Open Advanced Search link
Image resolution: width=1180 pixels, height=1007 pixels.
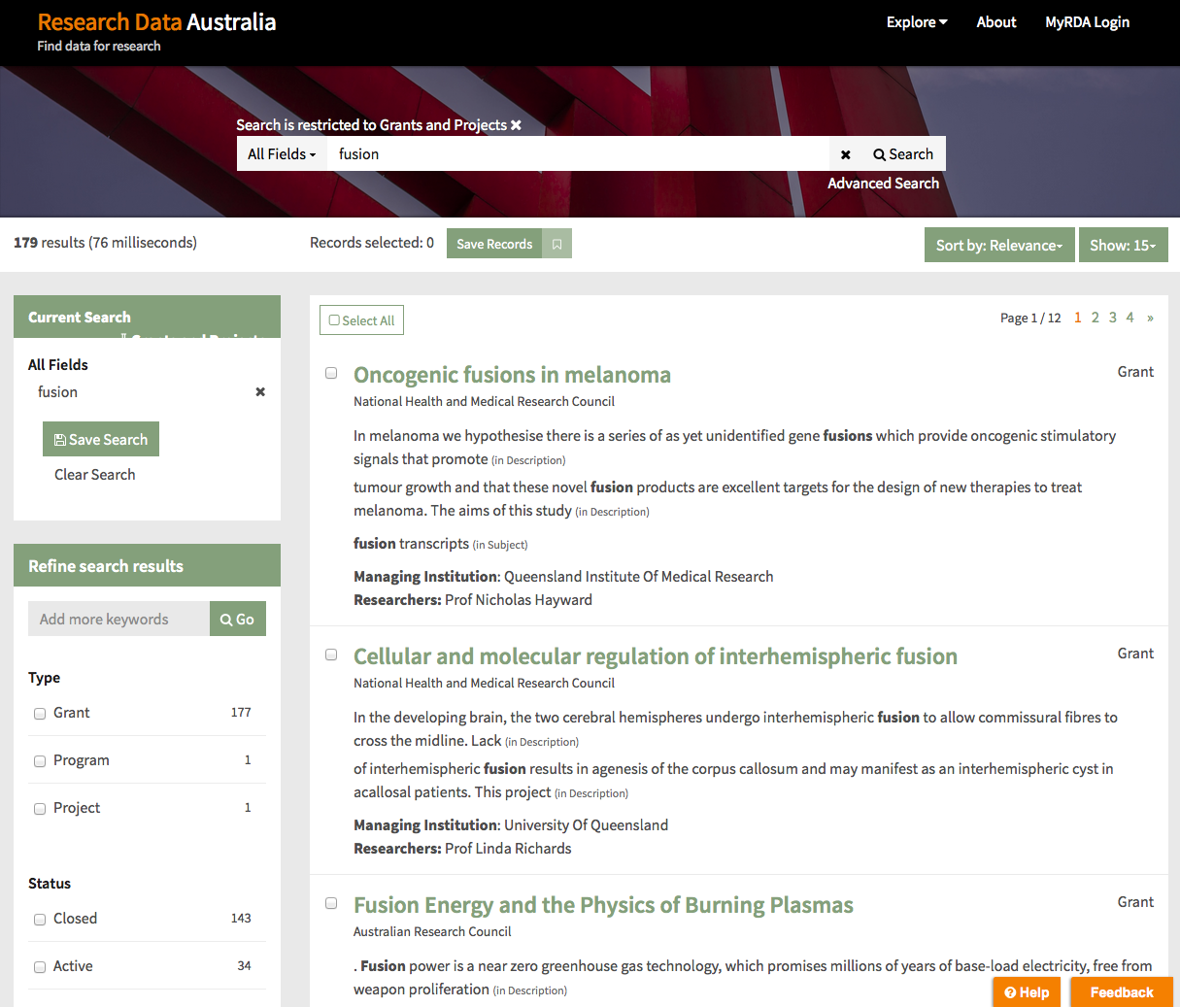[x=883, y=184]
